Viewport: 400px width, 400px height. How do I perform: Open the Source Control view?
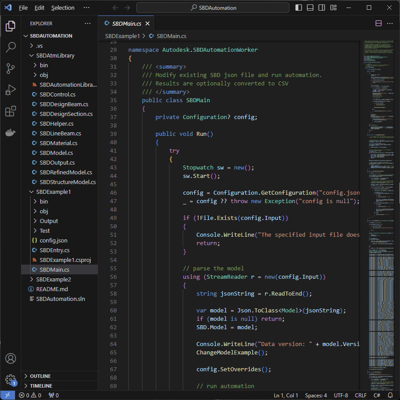pos(11,68)
